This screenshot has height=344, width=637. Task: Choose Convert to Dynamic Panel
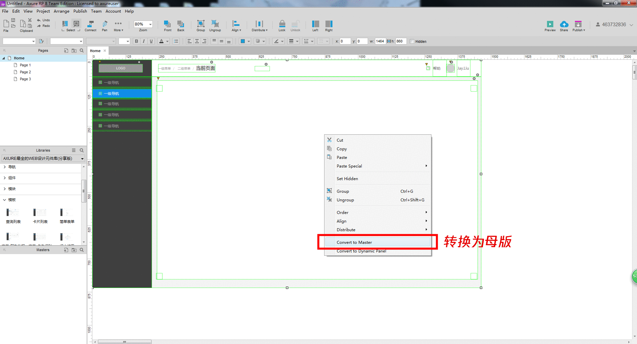378,251
